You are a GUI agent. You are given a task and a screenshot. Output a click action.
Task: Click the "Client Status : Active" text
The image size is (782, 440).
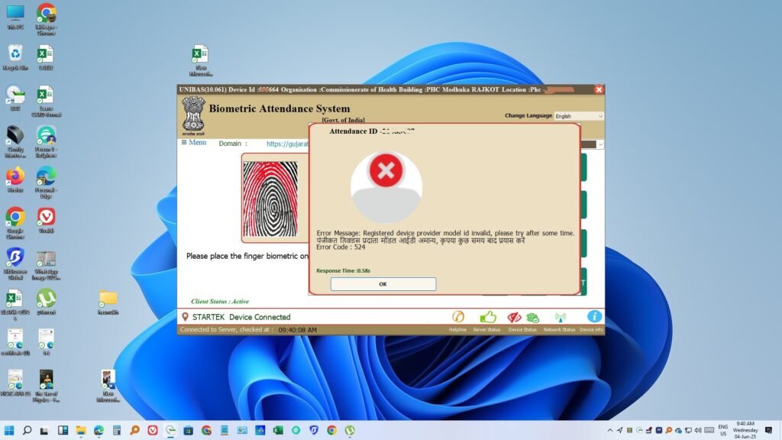click(x=220, y=301)
